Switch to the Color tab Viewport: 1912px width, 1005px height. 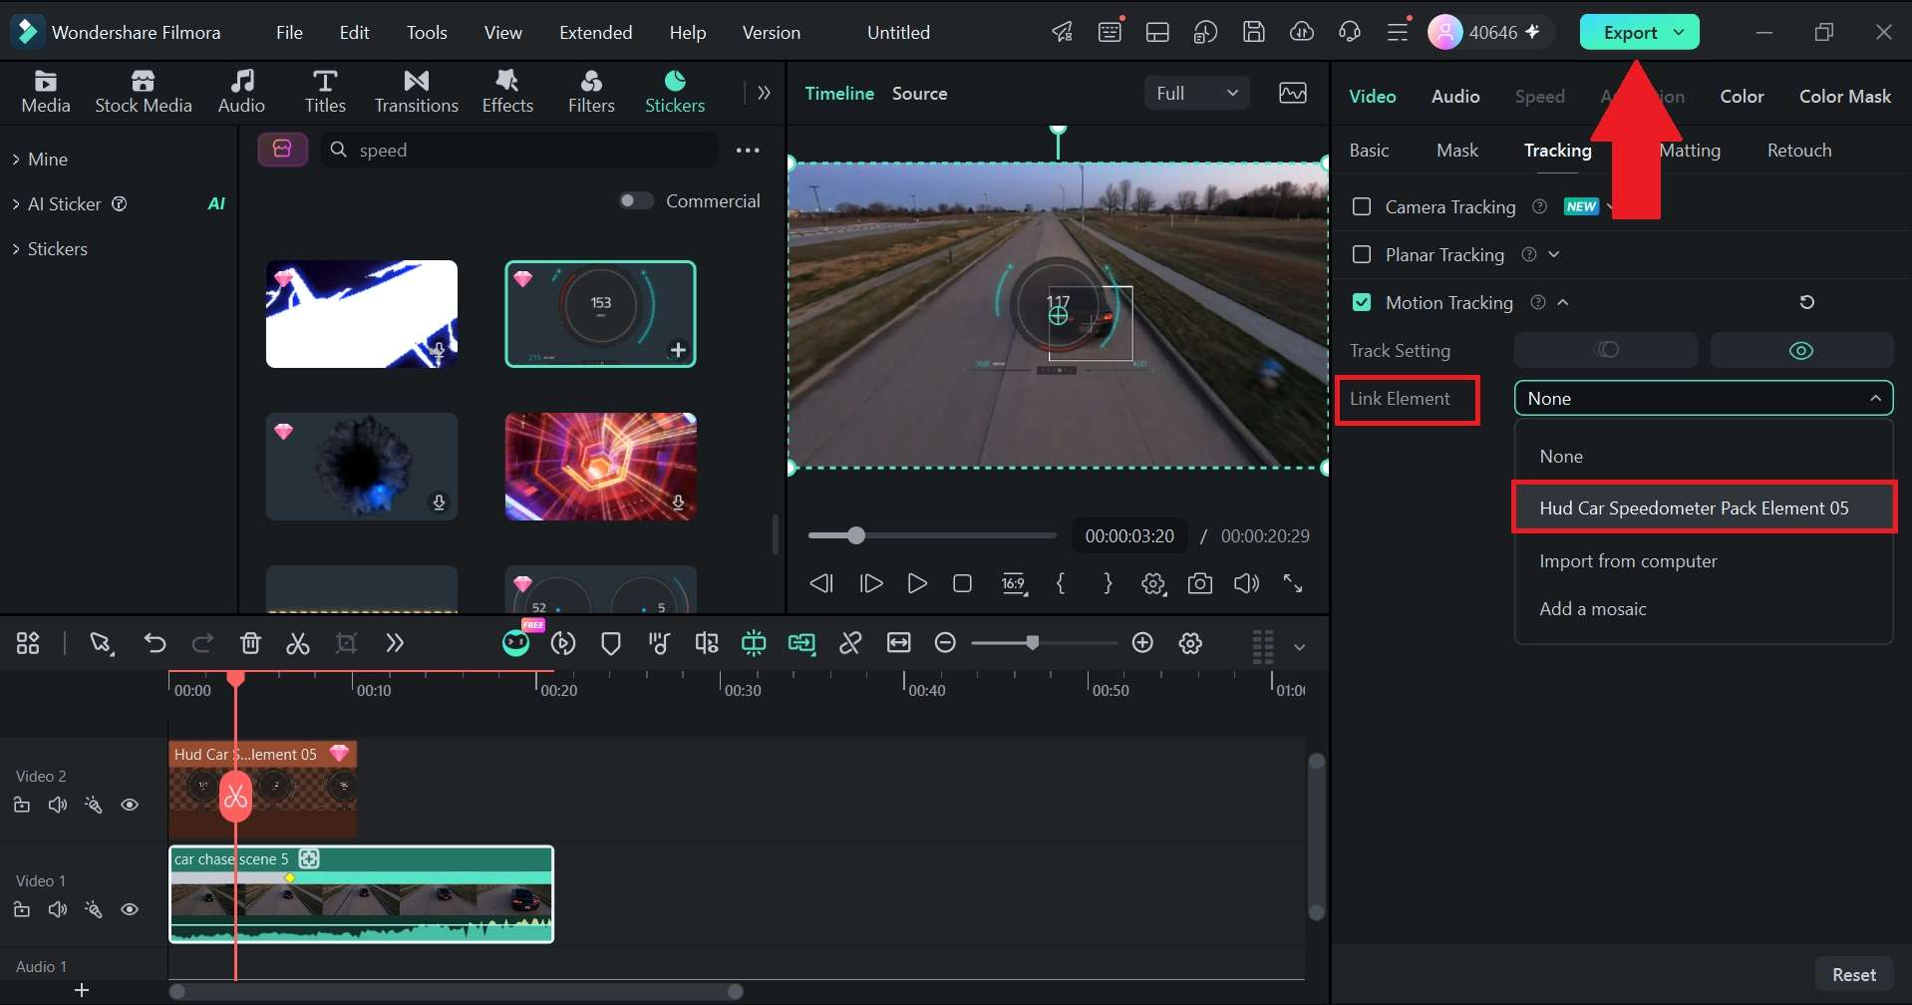pyautogui.click(x=1742, y=97)
